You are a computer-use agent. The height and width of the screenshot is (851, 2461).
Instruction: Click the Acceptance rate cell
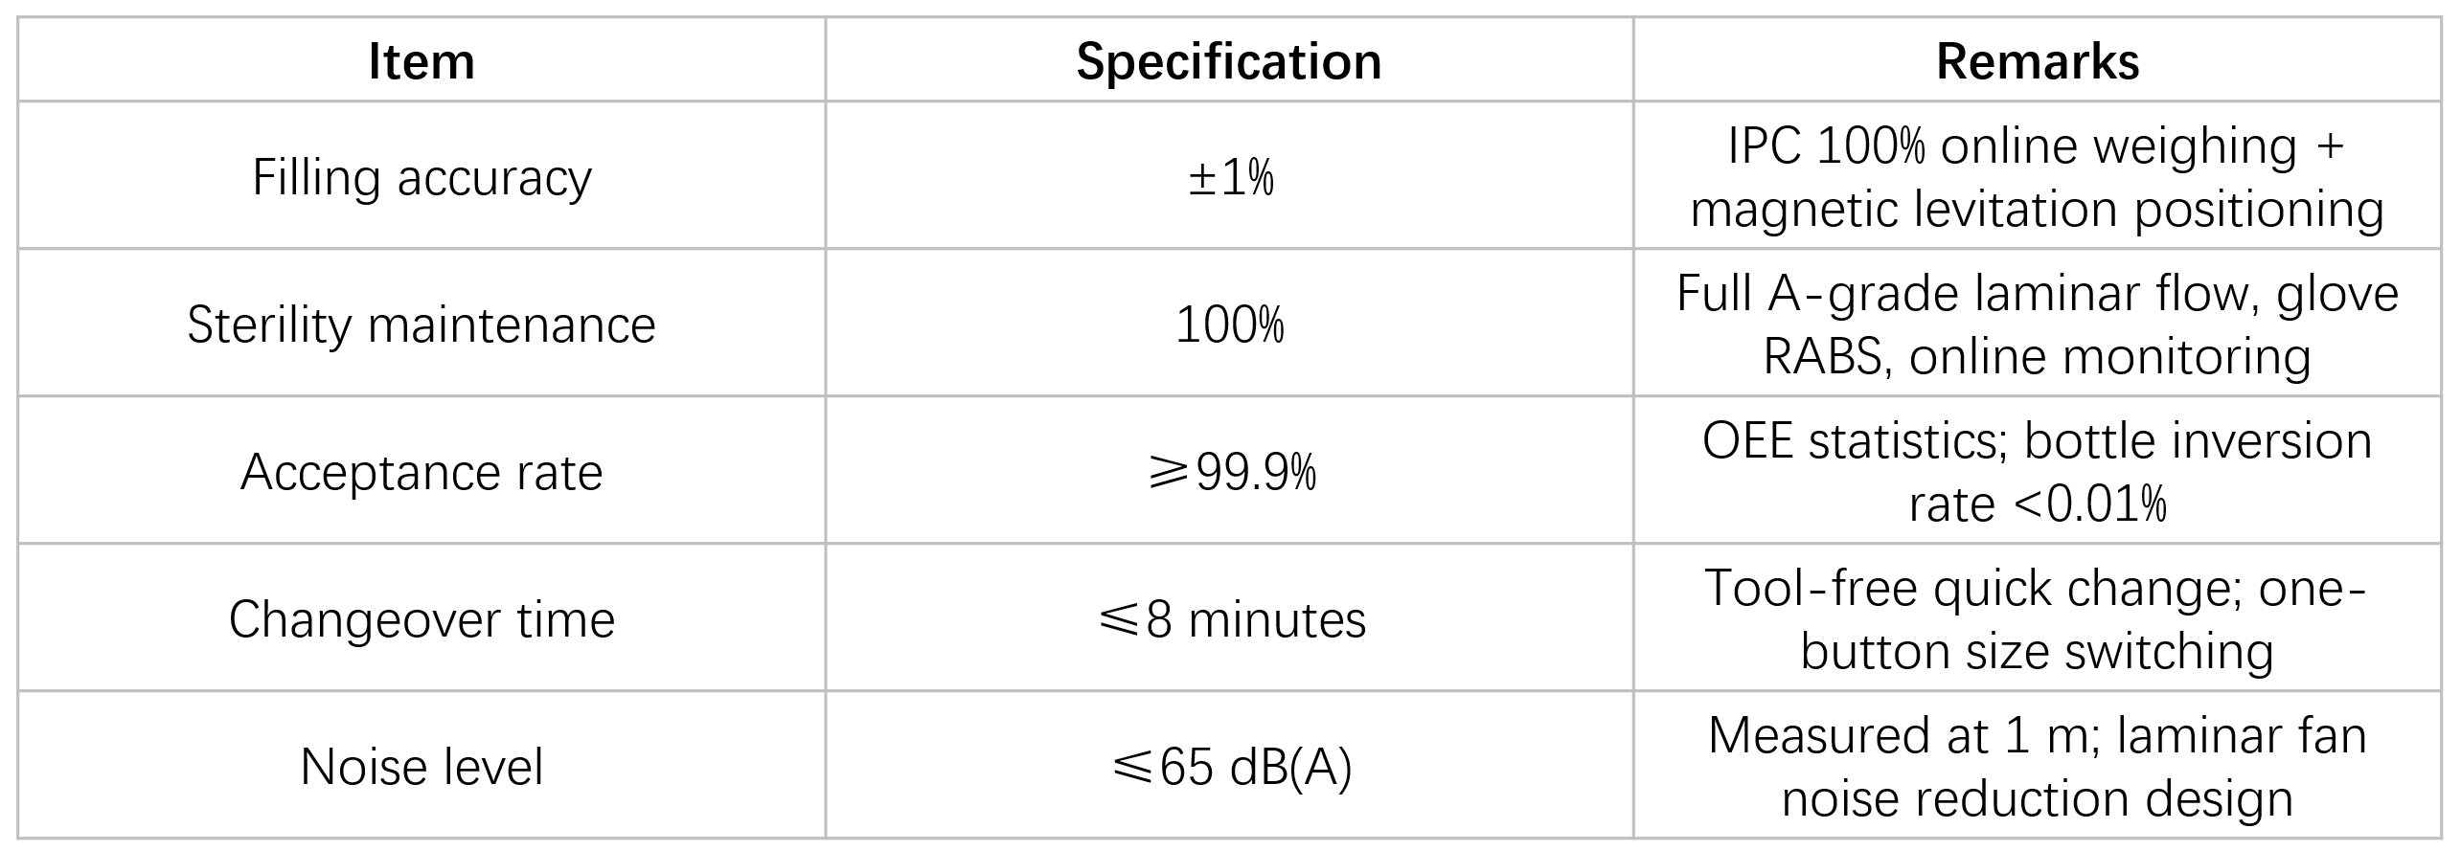click(x=422, y=472)
